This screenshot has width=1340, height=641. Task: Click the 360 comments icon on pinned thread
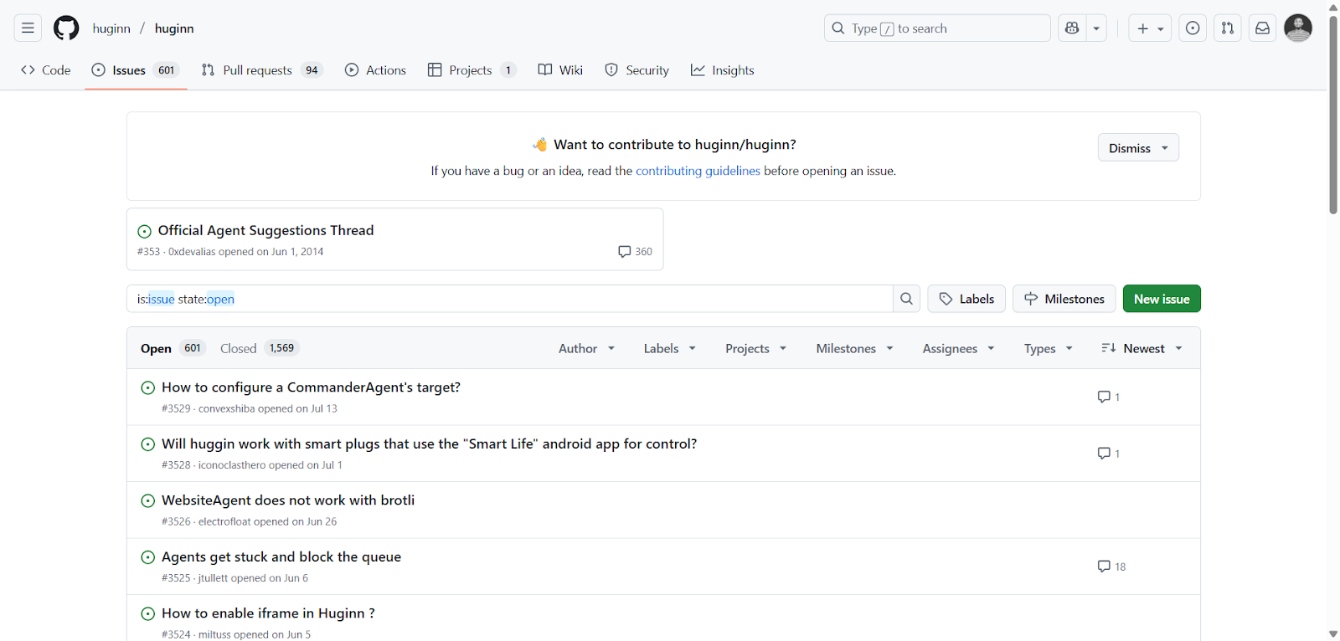pyautogui.click(x=635, y=251)
